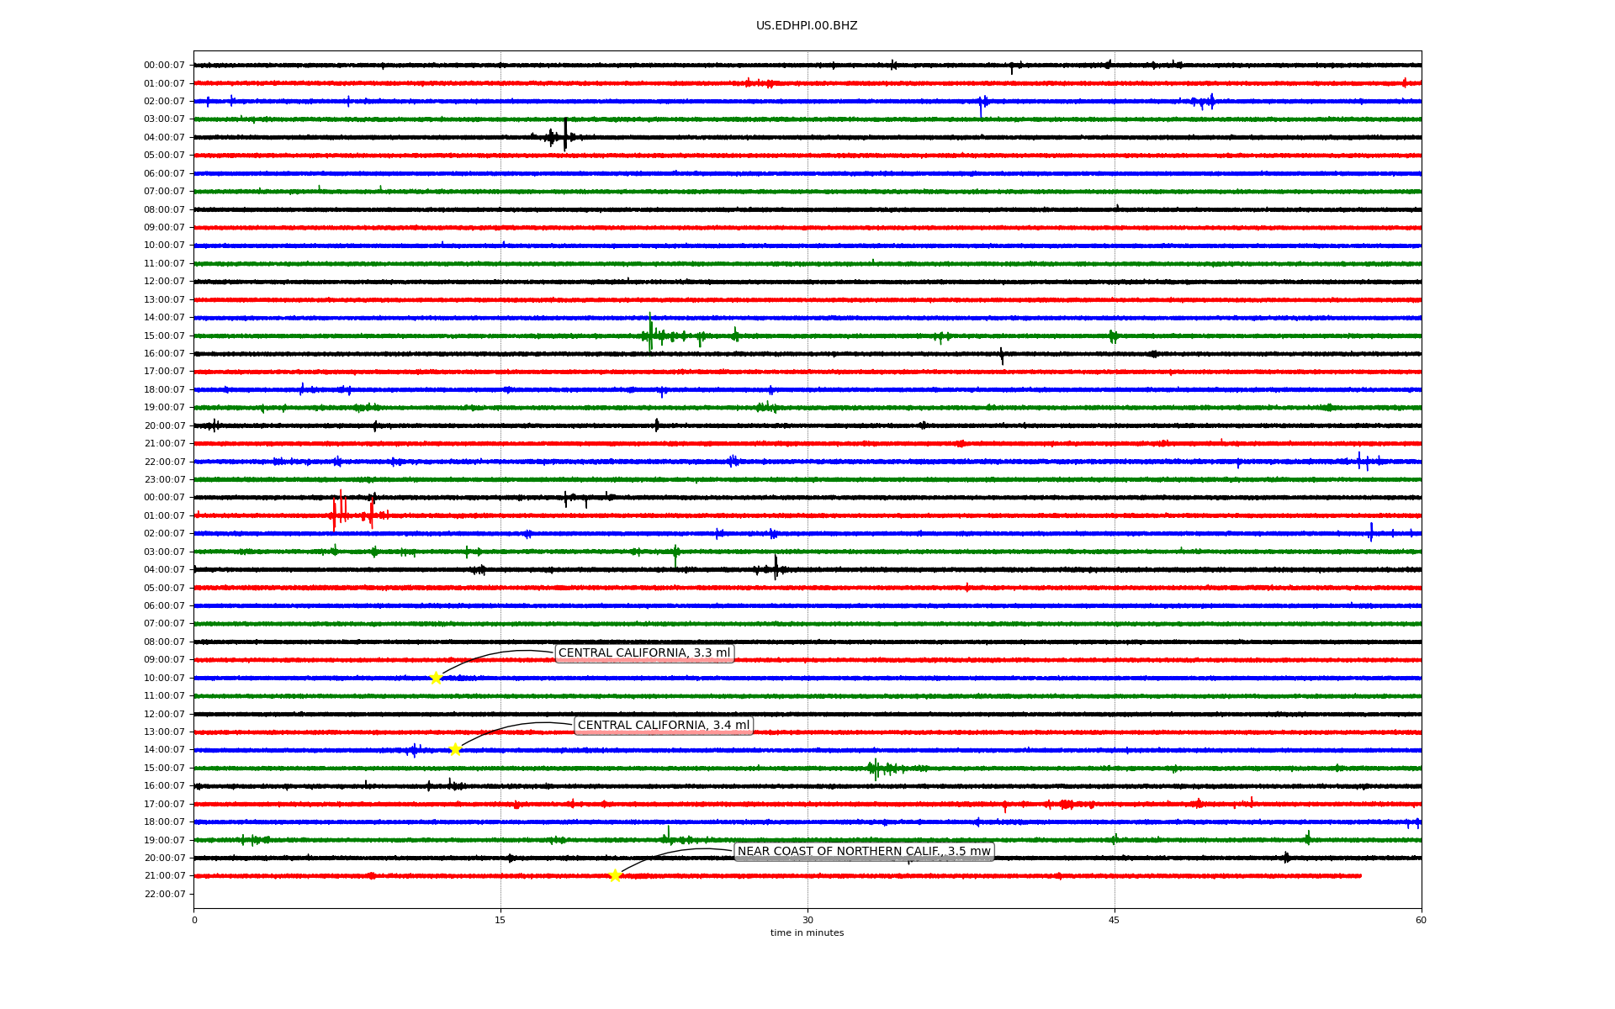The image size is (1615, 1009).
Task: Click the yellow star for the 3.4 ml event
Action: click(455, 749)
